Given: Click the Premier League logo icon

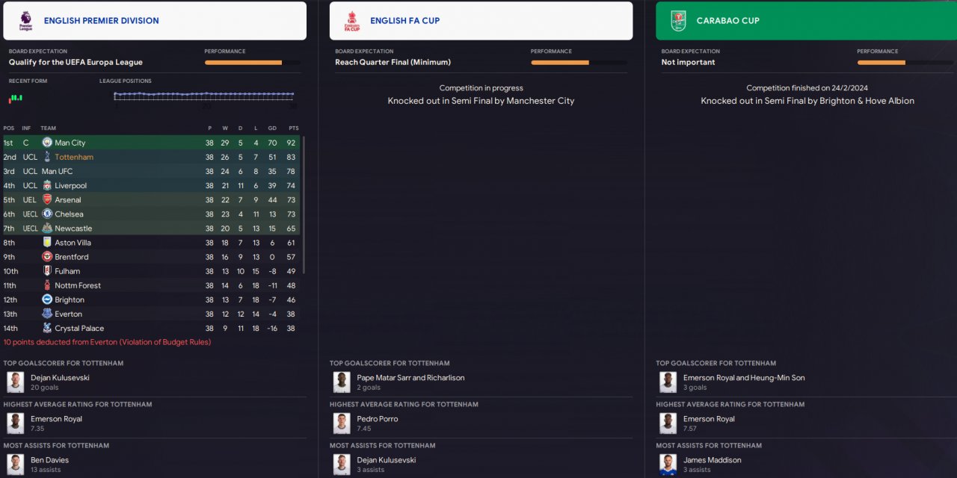Looking at the screenshot, I should 25,21.
